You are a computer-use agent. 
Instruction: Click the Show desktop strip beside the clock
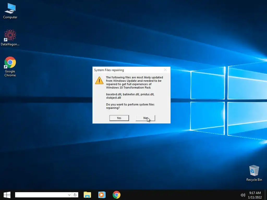point(266,195)
